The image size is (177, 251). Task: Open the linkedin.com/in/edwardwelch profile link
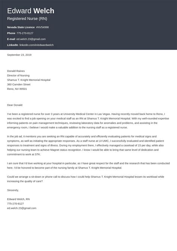pyautogui.click(x=36, y=45)
